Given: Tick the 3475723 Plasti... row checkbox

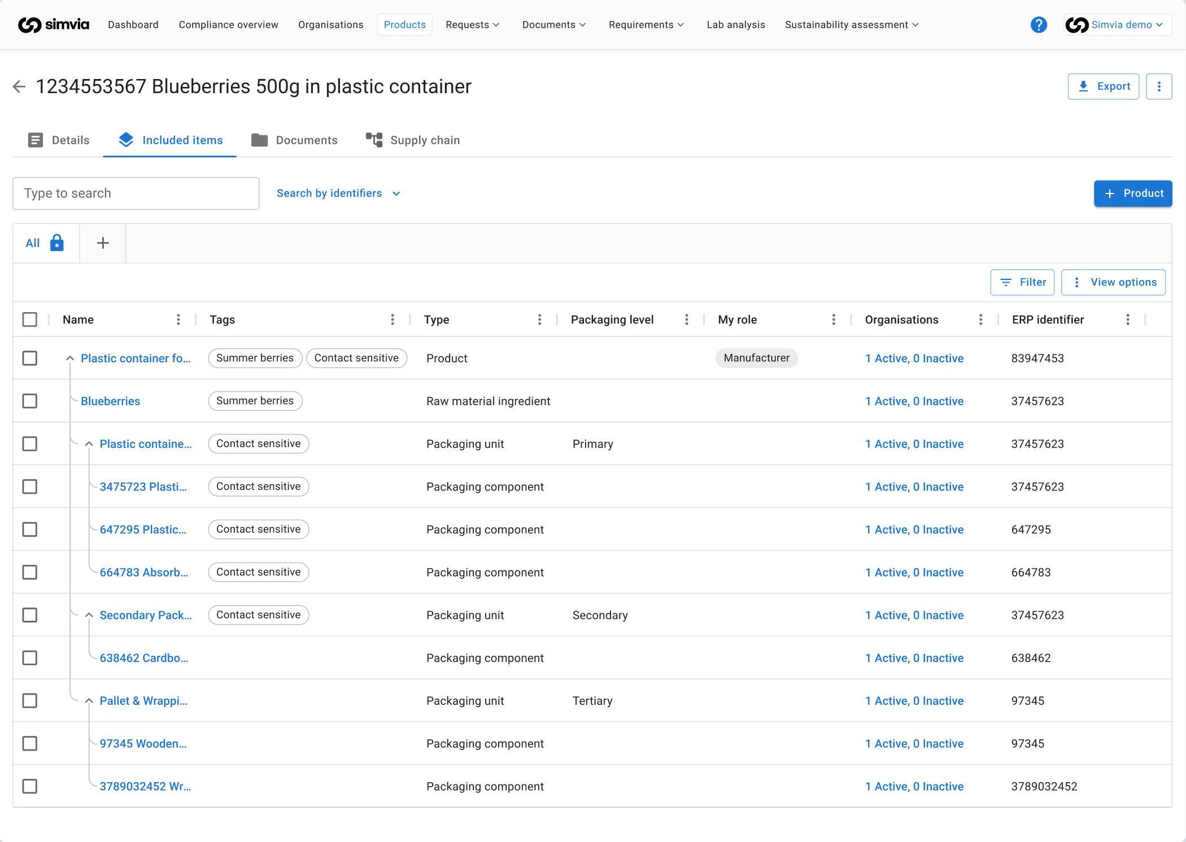Looking at the screenshot, I should [30, 486].
